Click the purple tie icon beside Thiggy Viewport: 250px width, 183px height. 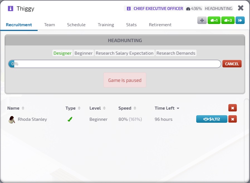[x=10, y=8]
